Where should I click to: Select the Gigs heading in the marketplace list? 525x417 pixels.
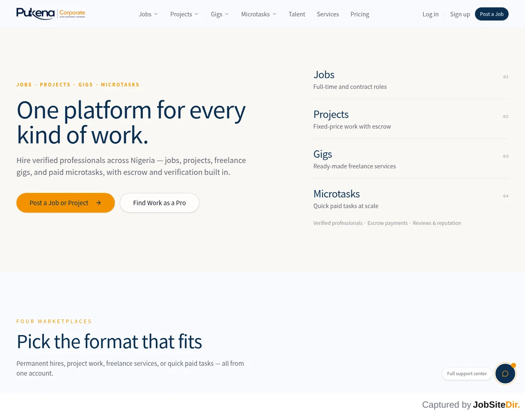pos(323,154)
